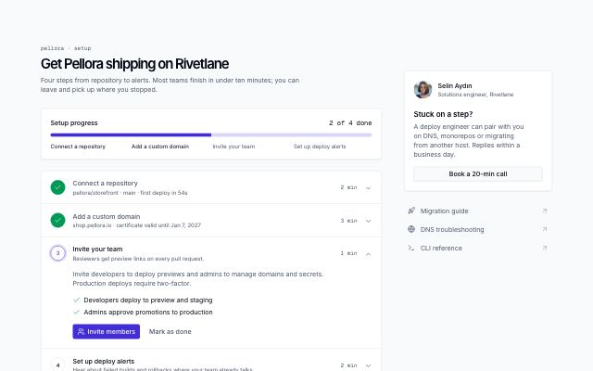Click Admins approve promotions to production text
The width and height of the screenshot is (593, 371).
(148, 313)
